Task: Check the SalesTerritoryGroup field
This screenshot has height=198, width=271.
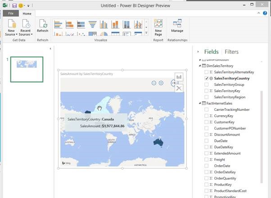Action: [206, 84]
